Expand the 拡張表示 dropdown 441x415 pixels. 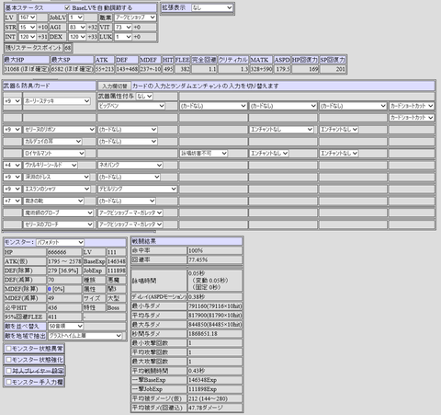click(212, 7)
